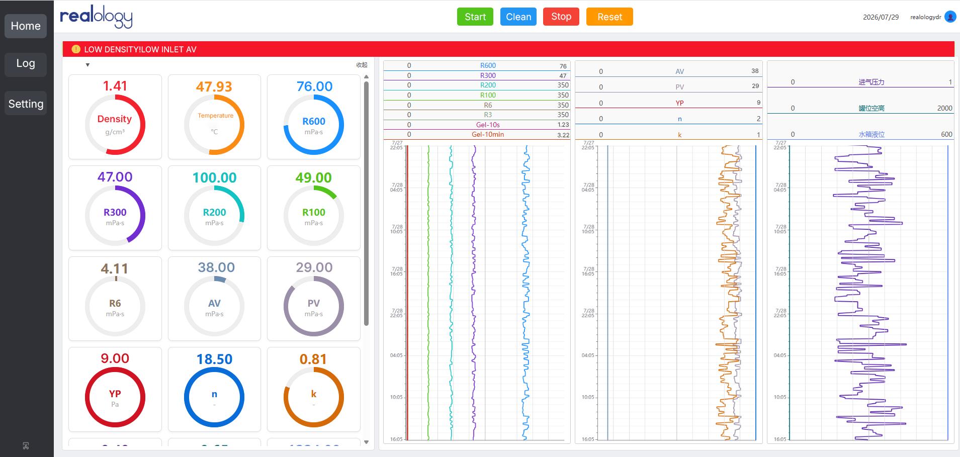The width and height of the screenshot is (960, 457).
Task: Click the scrollbar down arrow
Action: click(x=367, y=442)
